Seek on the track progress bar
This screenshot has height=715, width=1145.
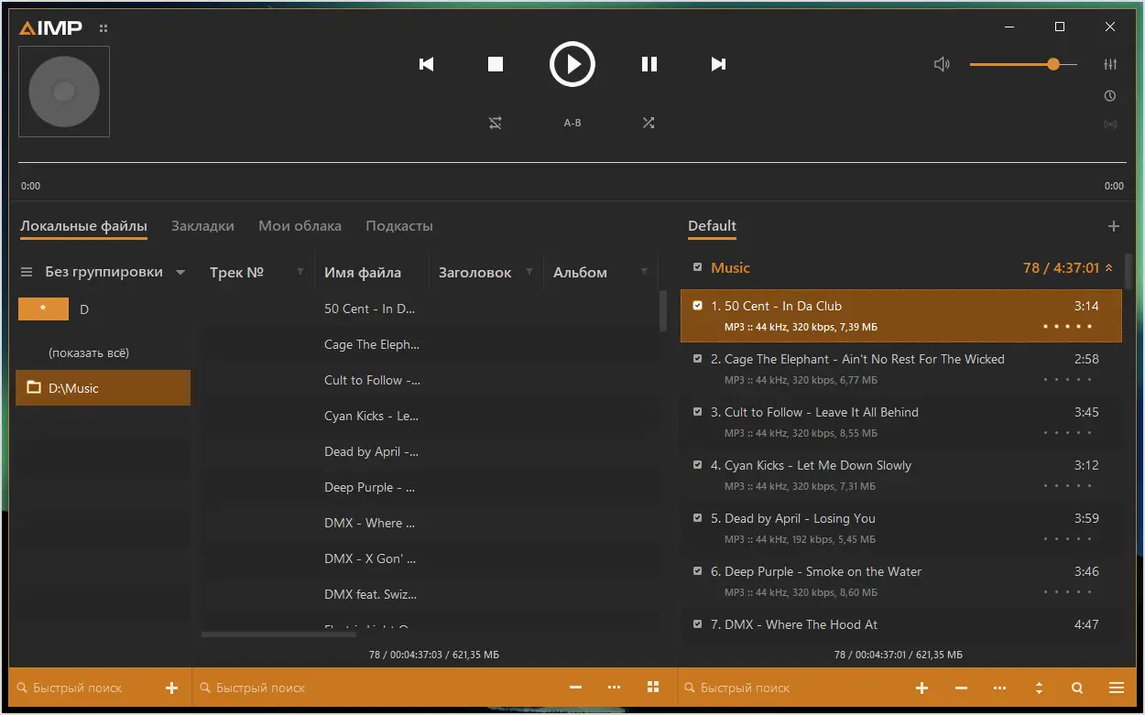(572, 163)
